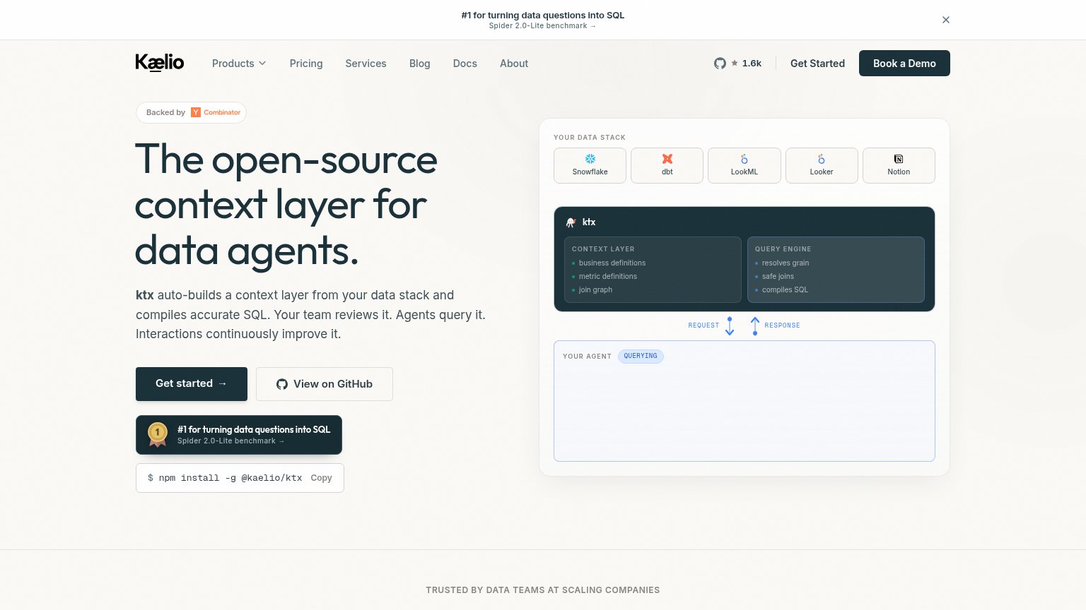Click the gold medal badge icon
This screenshot has width=1086, height=610.
157,434
